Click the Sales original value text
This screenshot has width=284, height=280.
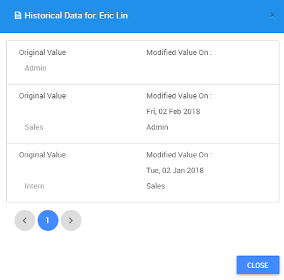coord(34,127)
